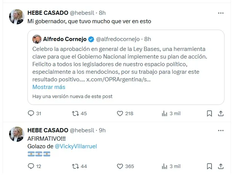Open Hebe Casado's avatar on first post
The image size is (234, 176).
pyautogui.click(x=17, y=17)
